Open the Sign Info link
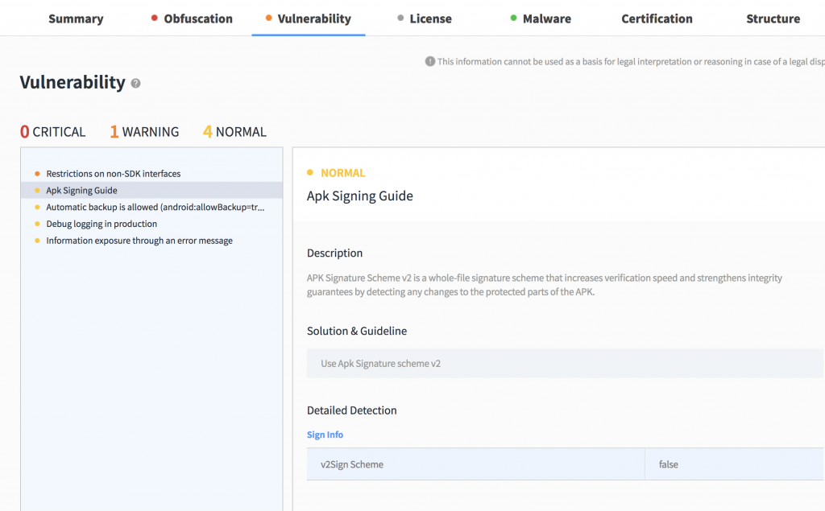 325,435
